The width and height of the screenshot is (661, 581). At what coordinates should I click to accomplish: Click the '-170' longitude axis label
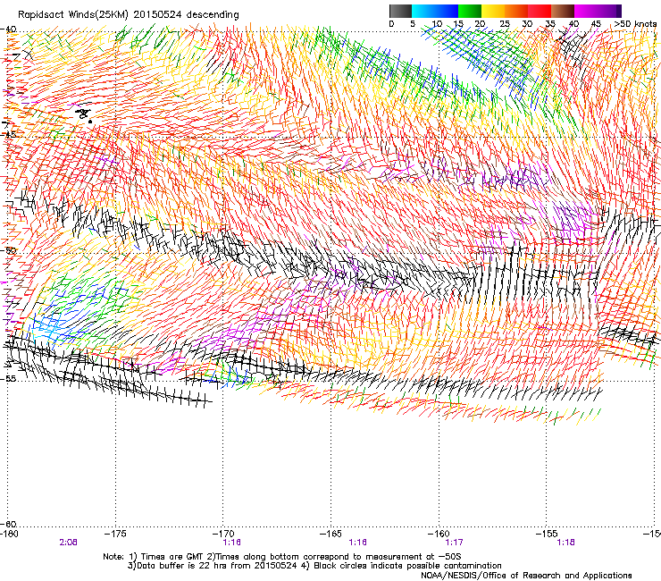(223, 534)
